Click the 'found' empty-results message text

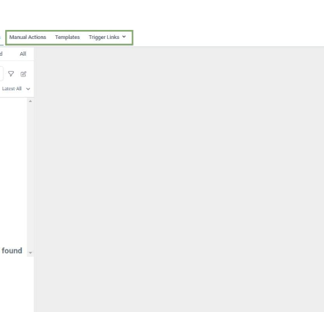12,250
